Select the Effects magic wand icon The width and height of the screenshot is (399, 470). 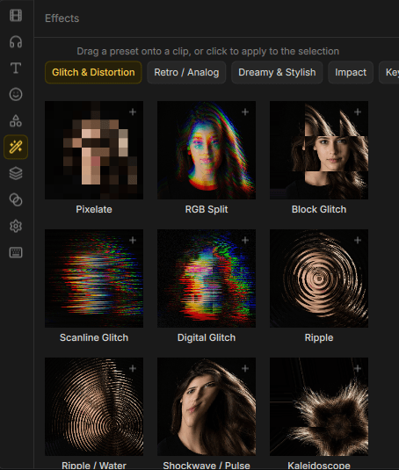[16, 148]
